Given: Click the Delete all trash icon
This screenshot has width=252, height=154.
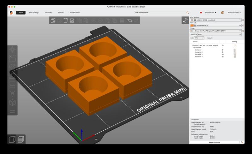Looking at the screenshot, I should (66, 21).
